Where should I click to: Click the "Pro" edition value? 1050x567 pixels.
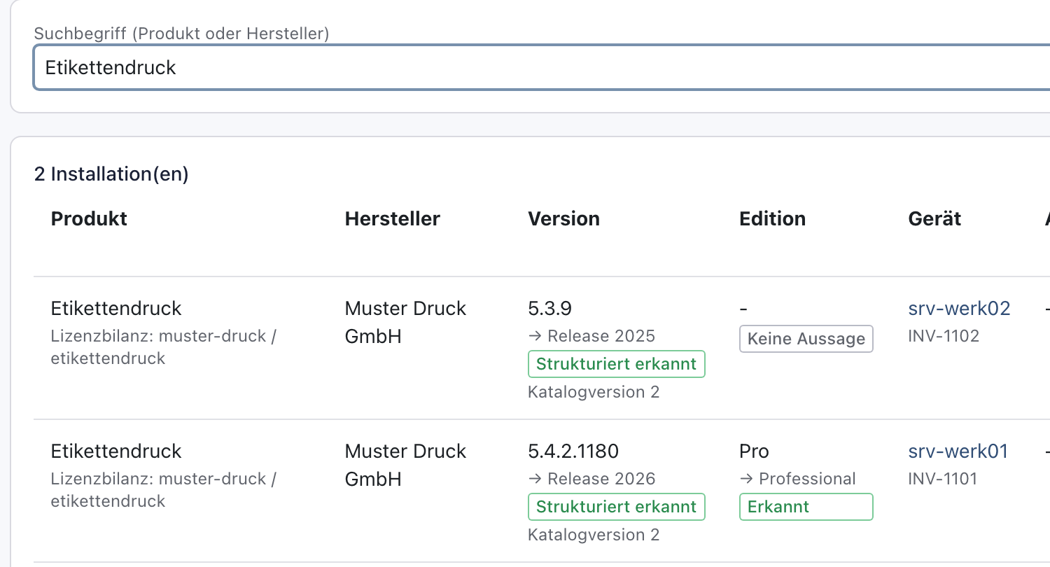click(754, 451)
